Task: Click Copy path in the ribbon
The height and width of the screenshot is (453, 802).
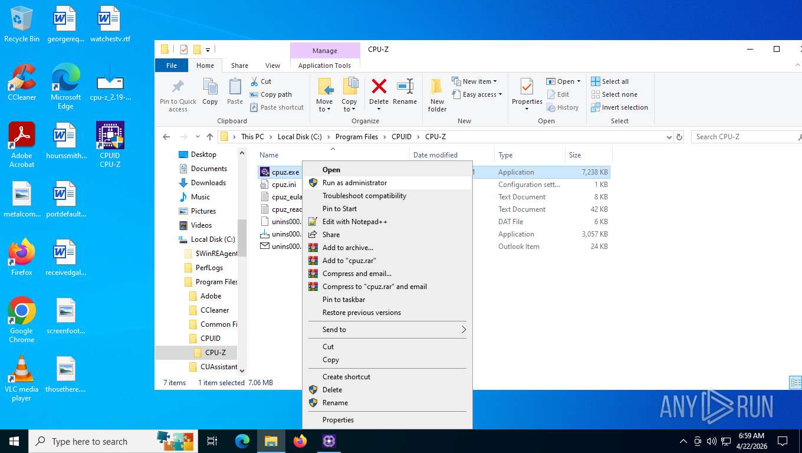Action: point(271,94)
